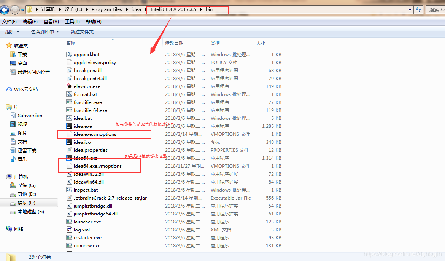Select 娱乐 (E:) in the breadcrumb
This screenshot has width=445, height=261.
pos(73,9)
